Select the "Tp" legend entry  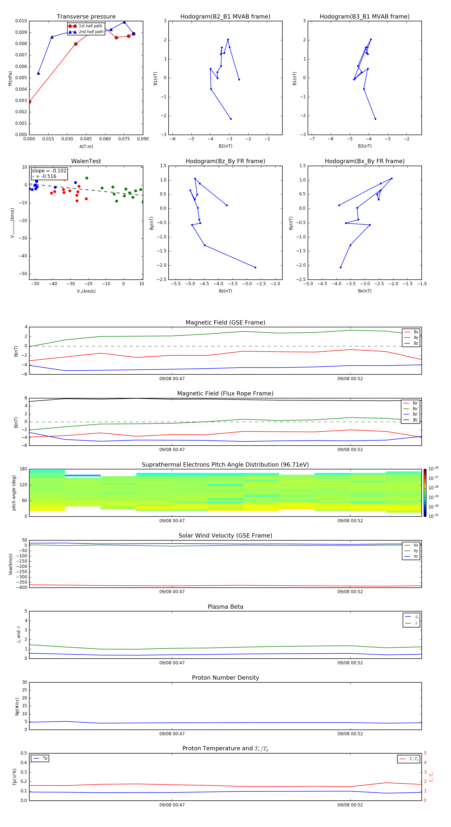(40, 758)
